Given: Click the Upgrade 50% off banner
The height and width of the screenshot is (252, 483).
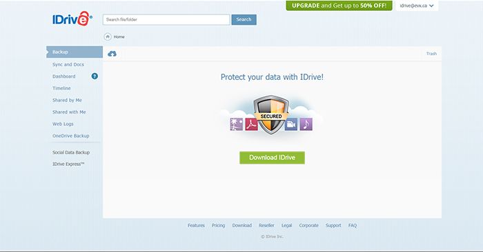Looking at the screenshot, I should point(339,6).
